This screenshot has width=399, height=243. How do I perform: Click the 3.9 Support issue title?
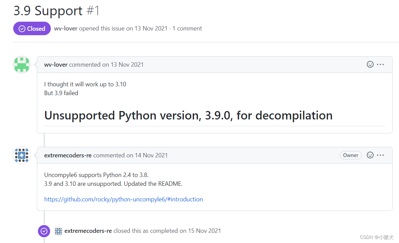tap(48, 11)
